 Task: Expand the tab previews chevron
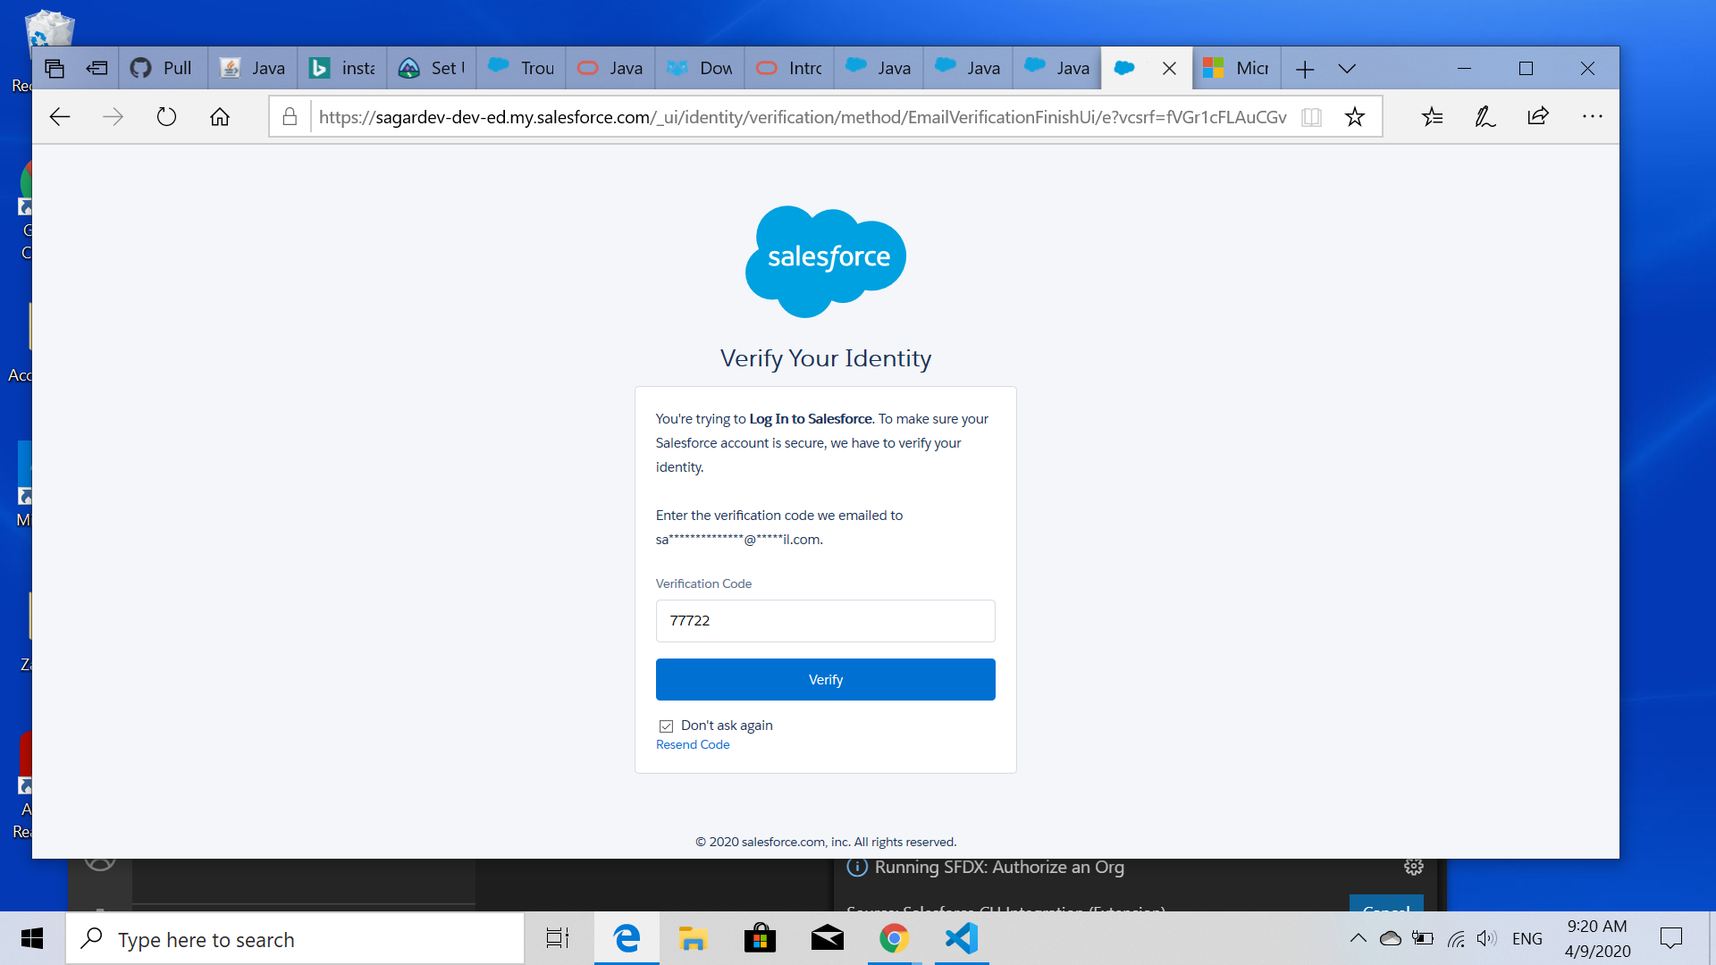(1347, 69)
